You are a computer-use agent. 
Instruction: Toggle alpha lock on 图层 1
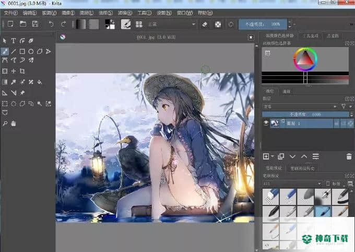pos(350,123)
